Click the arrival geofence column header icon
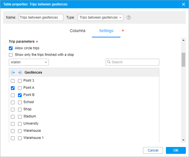The height and width of the screenshot is (157, 189). (20, 72)
